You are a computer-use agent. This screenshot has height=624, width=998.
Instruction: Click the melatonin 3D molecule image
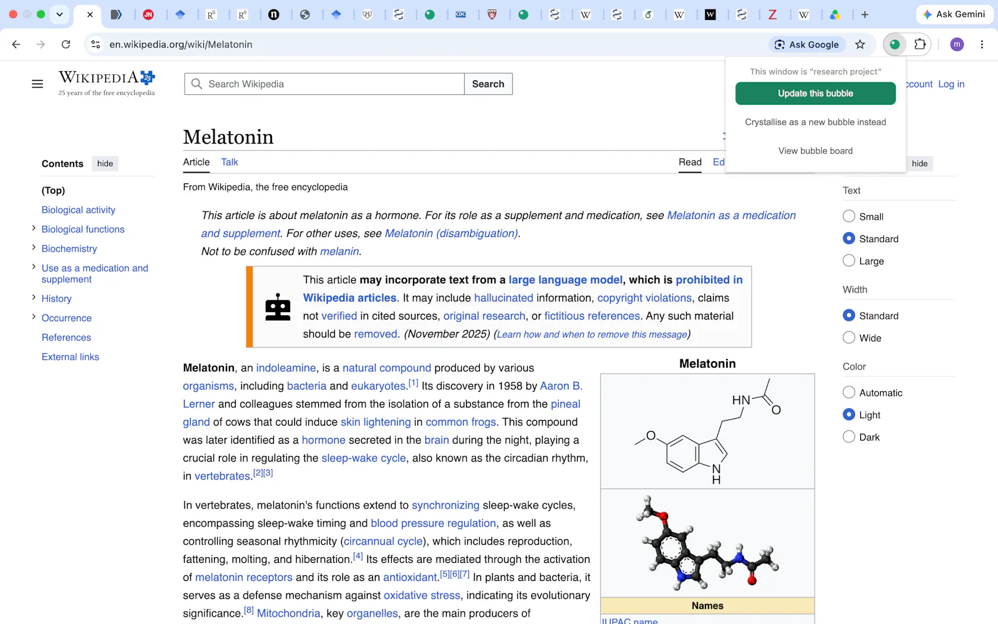707,543
